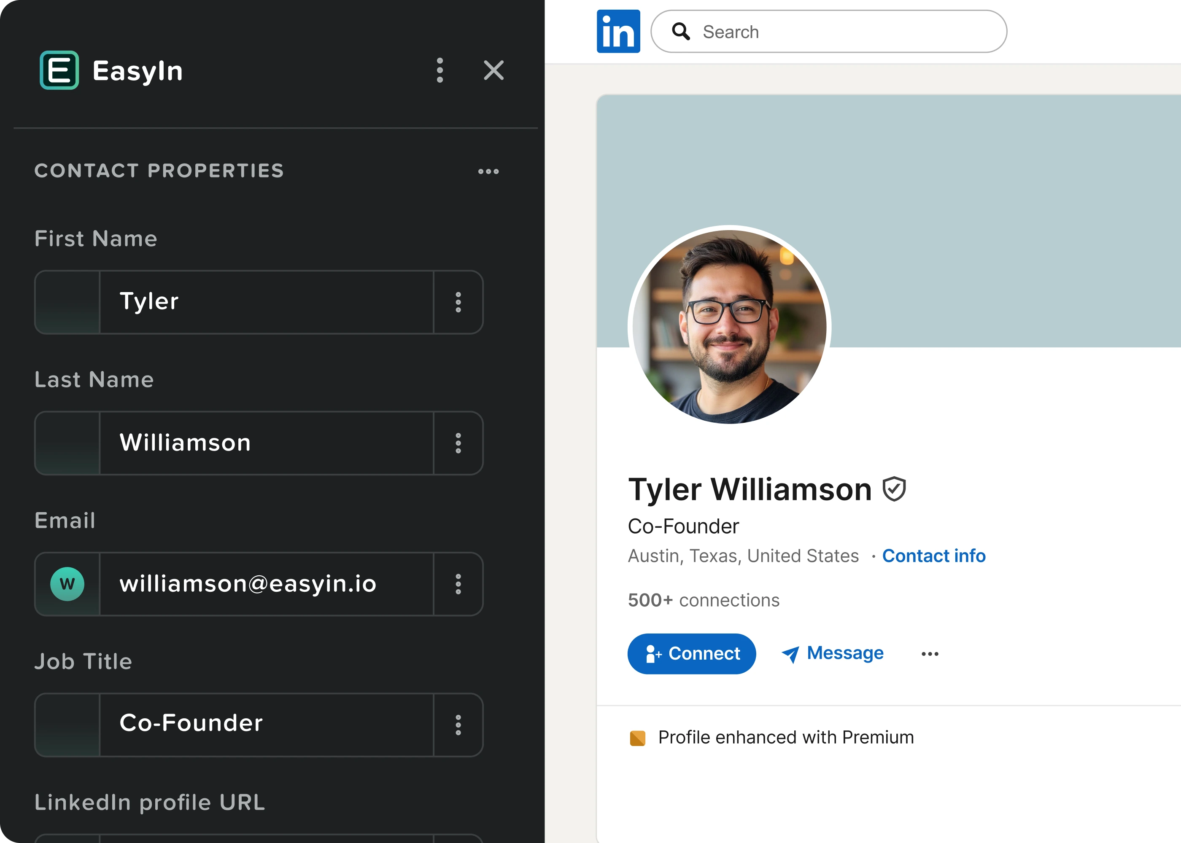Viewport: 1181px width, 843px height.
Task: Click the verification shield badge
Action: click(x=894, y=489)
